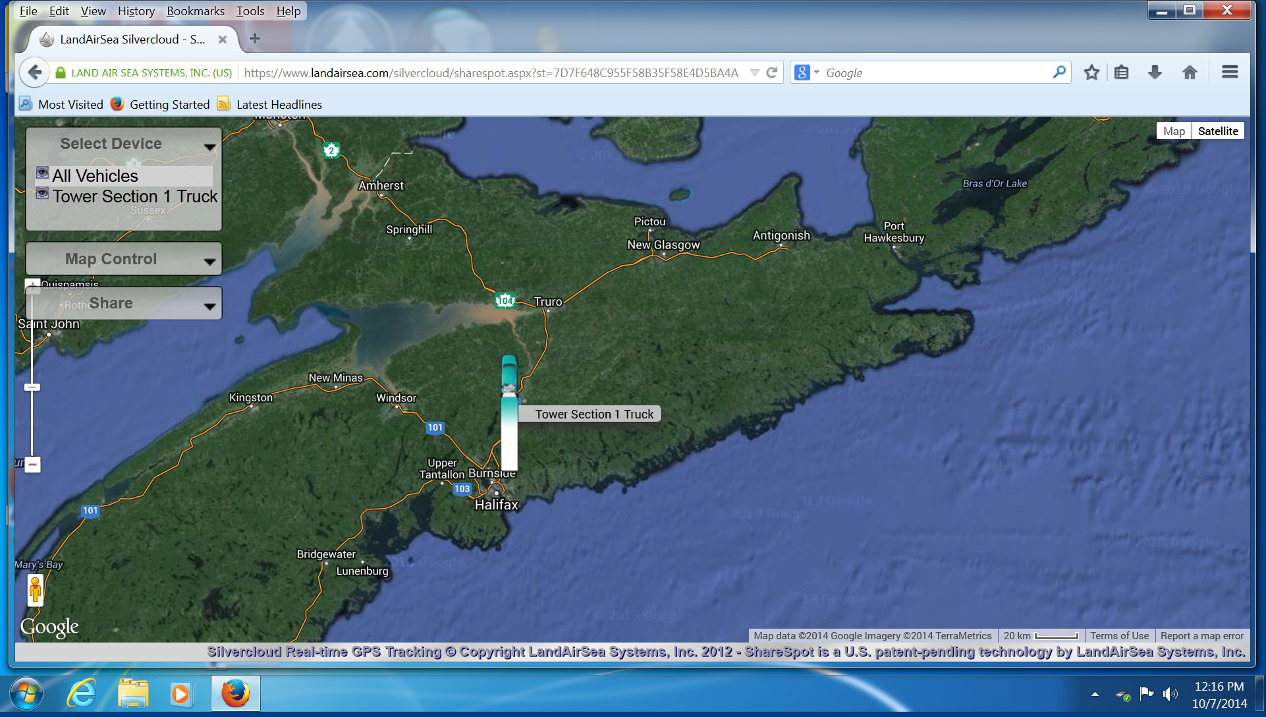Open the volume speaker tray icon
This screenshot has height=717, width=1266.
(x=1170, y=694)
